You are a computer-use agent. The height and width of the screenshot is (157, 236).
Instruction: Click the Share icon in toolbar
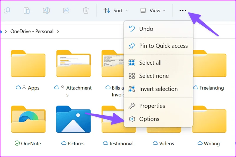tap(66, 11)
